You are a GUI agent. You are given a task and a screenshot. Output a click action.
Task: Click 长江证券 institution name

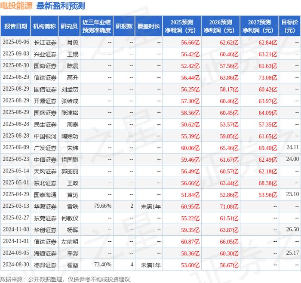pyautogui.click(x=45, y=43)
